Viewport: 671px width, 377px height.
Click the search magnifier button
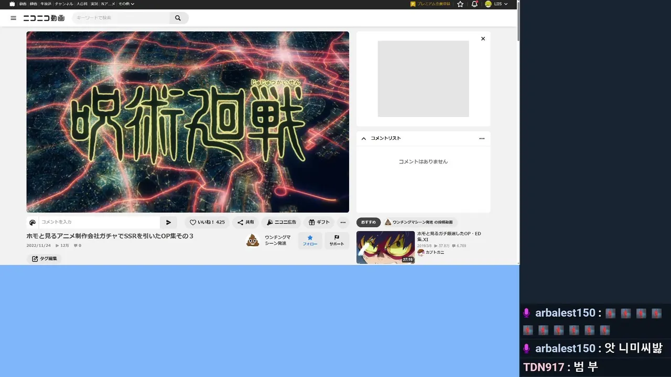point(178,18)
